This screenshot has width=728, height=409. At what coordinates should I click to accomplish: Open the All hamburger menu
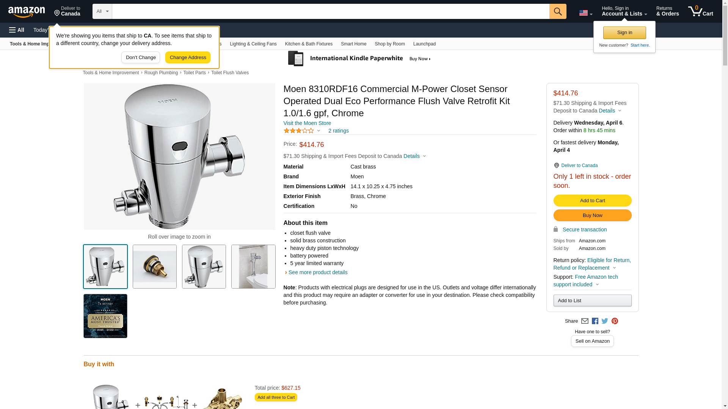[x=17, y=30]
